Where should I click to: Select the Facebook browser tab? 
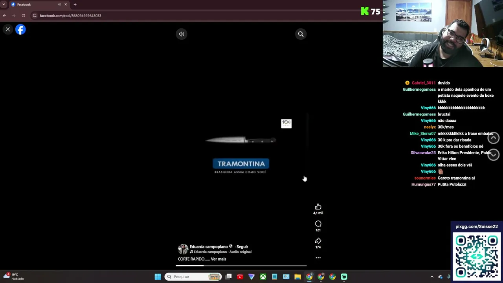tap(39, 5)
